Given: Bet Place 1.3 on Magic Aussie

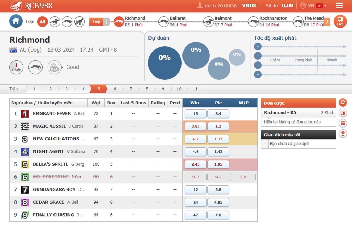Looking at the screenshot, I should (x=218, y=126).
